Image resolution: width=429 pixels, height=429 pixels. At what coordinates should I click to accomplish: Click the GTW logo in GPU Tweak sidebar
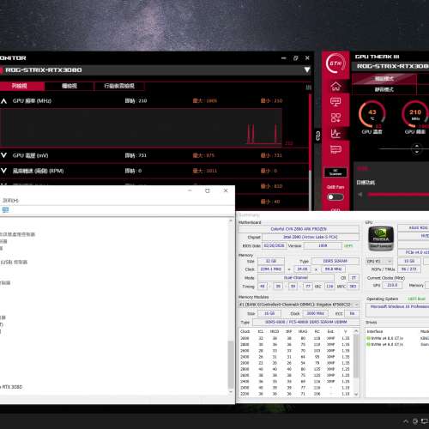[335, 63]
